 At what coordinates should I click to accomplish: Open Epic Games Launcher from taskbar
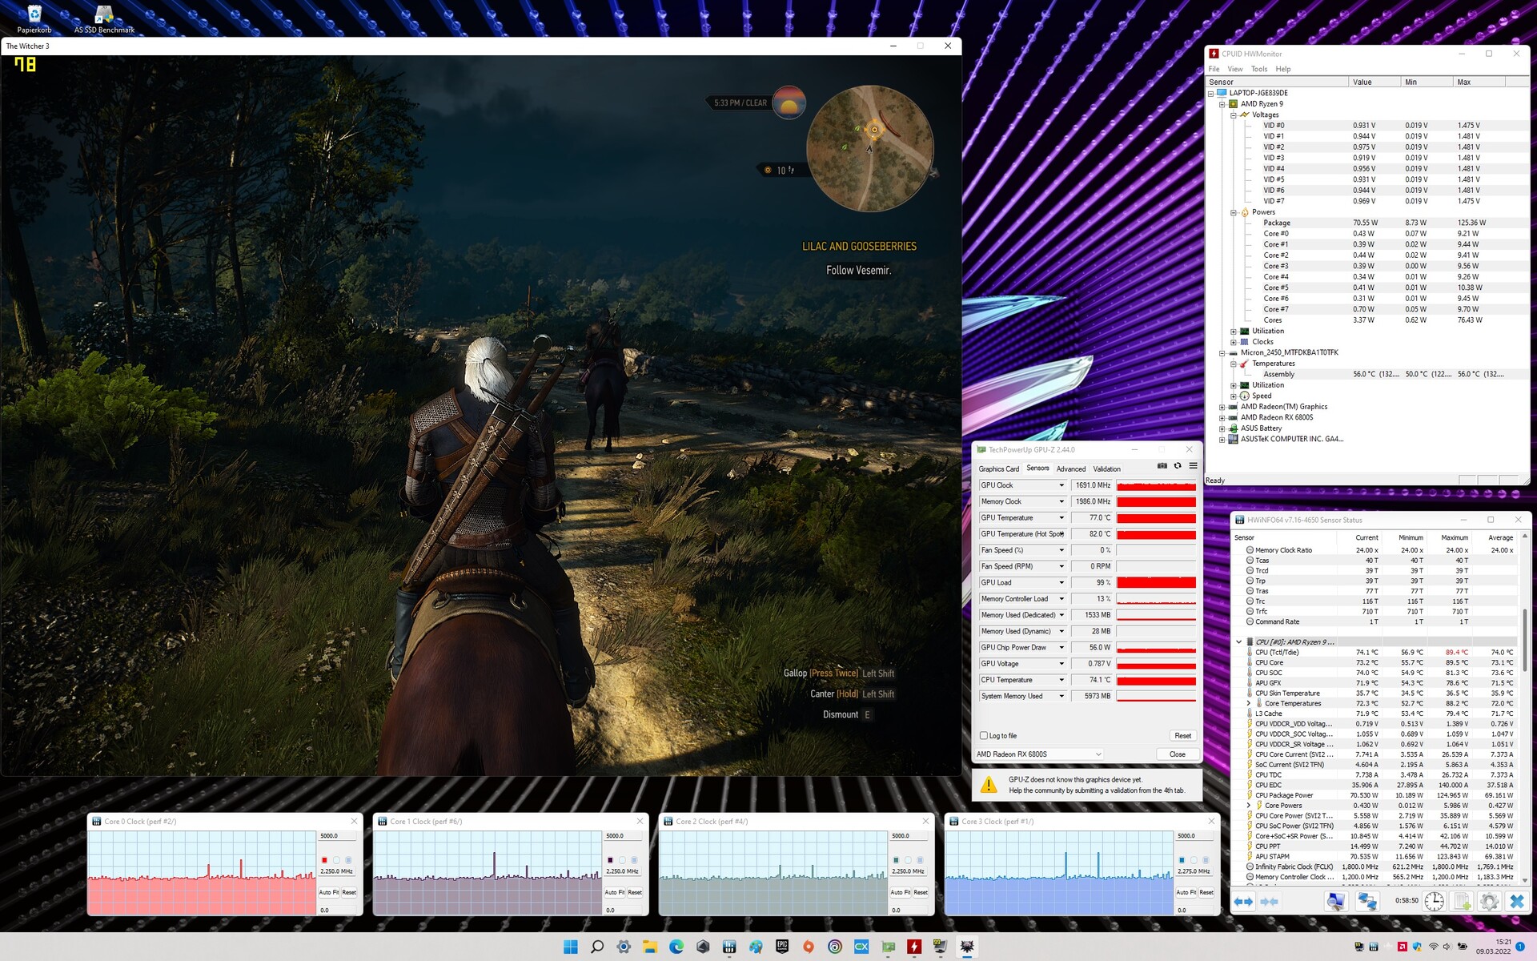(782, 947)
